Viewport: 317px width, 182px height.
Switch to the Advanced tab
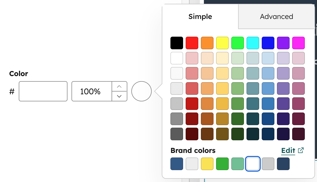point(276,17)
